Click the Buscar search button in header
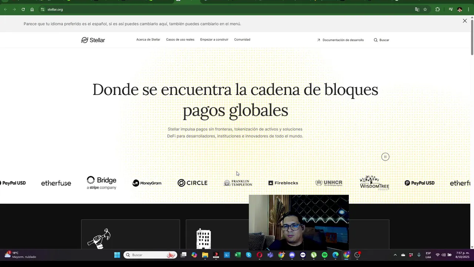 coord(381,40)
